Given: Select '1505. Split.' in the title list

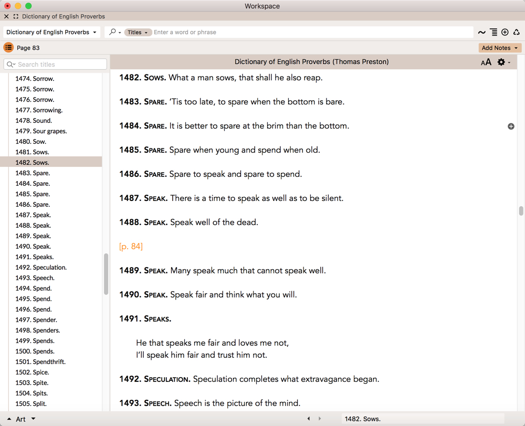Looking at the screenshot, I should [x=31, y=403].
